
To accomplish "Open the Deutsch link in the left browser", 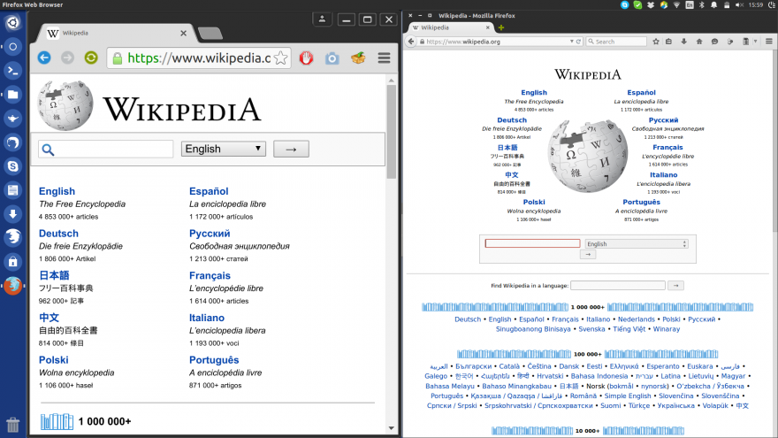I will point(58,234).
